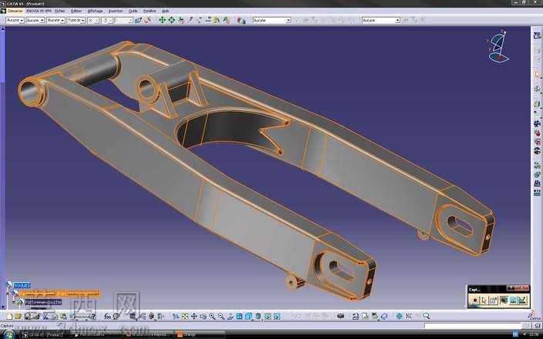Screen dimensions: 543x339
Task: Open the first Aucune dropdown in toolbar
Action: (15, 20)
